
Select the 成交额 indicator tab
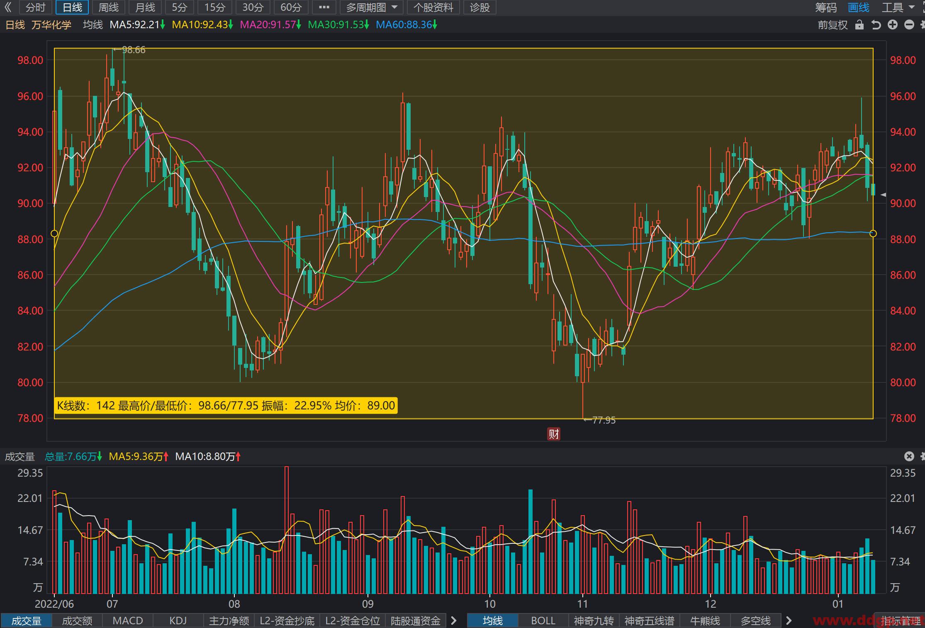[77, 621]
